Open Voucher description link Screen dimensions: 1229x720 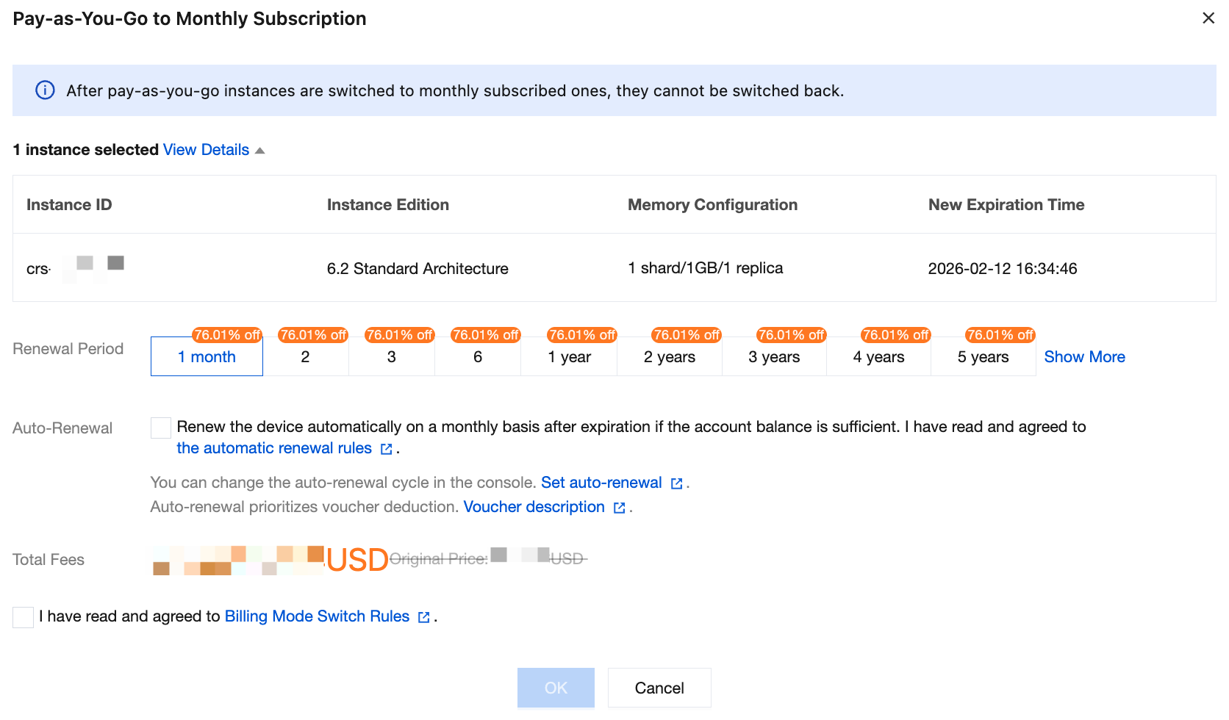pyautogui.click(x=534, y=507)
